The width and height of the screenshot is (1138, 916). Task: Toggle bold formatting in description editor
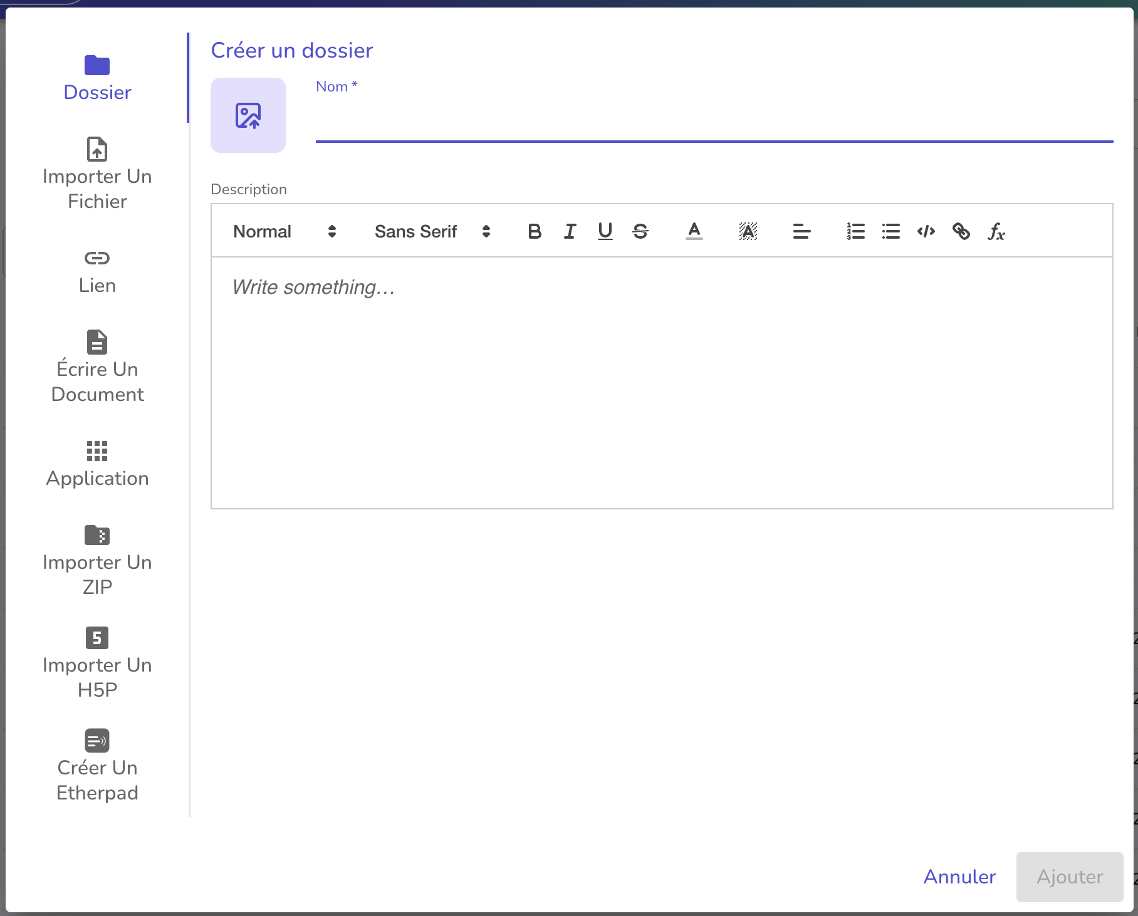[534, 232]
